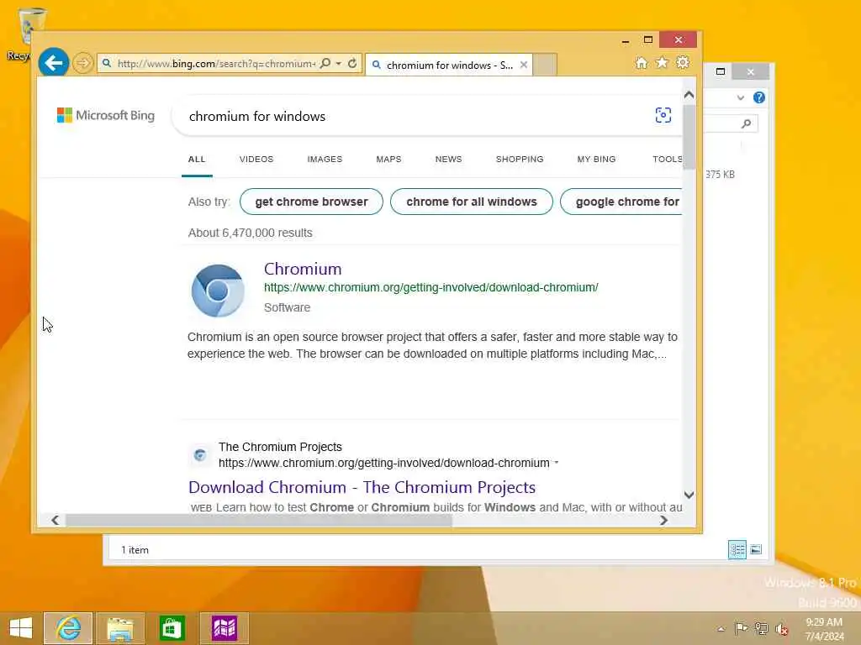Open the 'Chromium' result title link
Screen dimensions: 861x645
click(303, 269)
